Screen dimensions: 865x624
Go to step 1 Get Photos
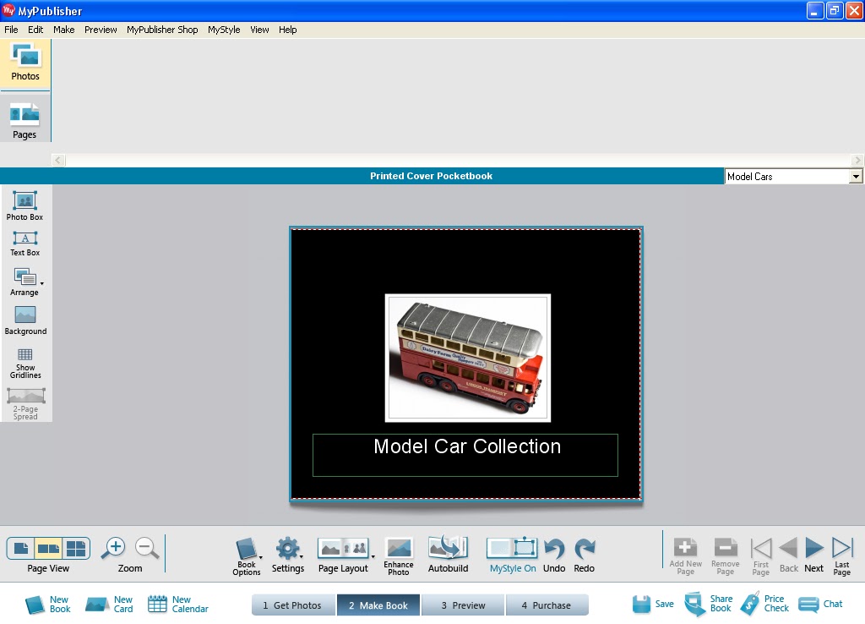point(293,605)
